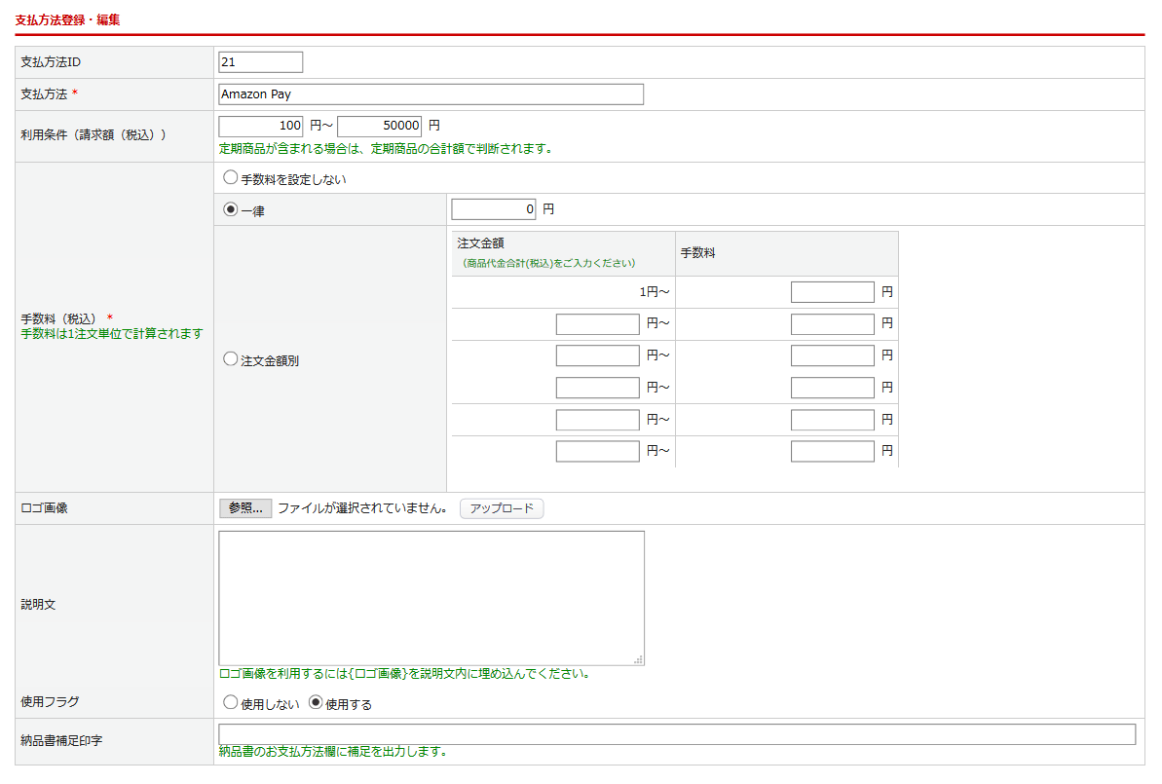Click inside the 説明文 text area
Screen dimensions: 1162x784
[x=431, y=598]
